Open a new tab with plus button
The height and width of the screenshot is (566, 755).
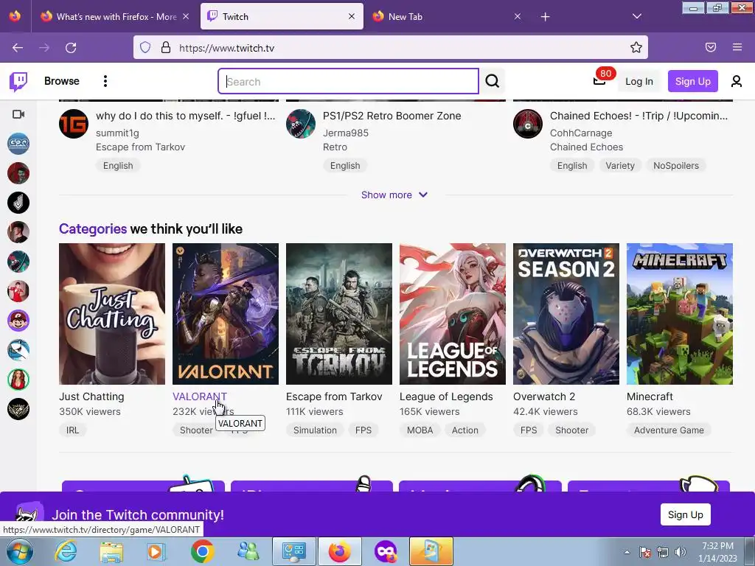[545, 17]
